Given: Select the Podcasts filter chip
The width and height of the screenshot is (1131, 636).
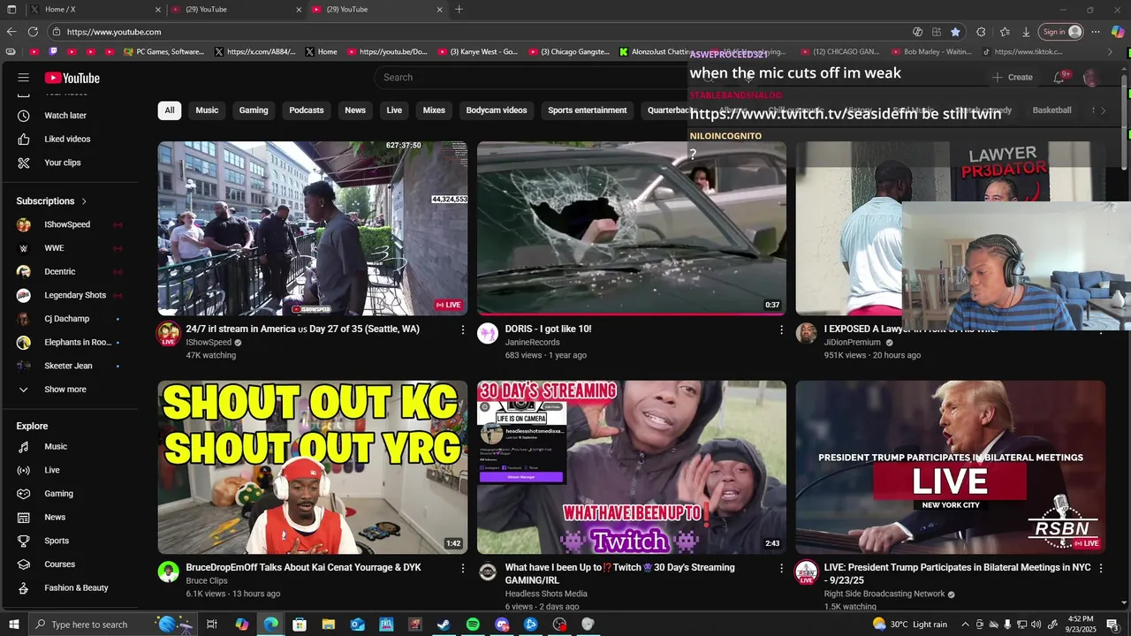Looking at the screenshot, I should pos(307,110).
